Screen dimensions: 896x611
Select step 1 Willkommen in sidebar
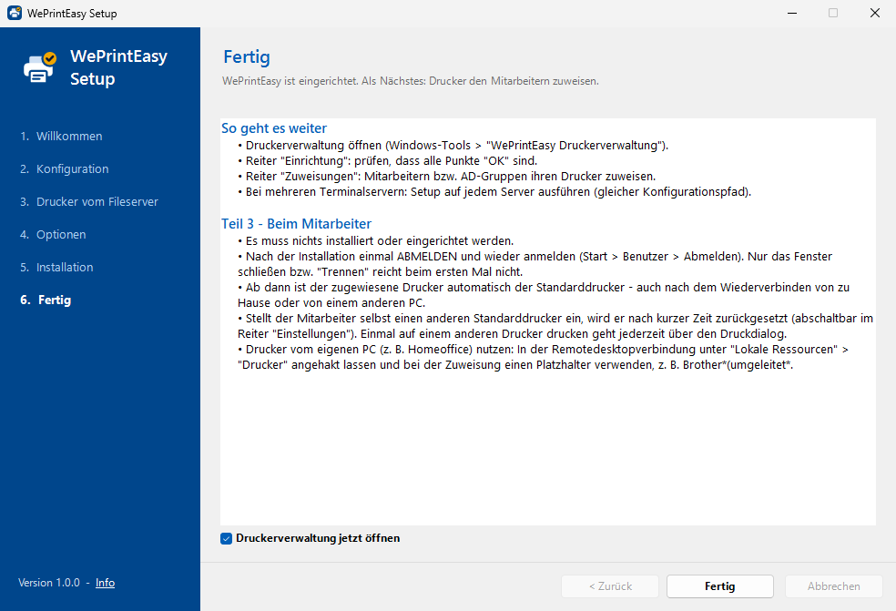point(61,136)
